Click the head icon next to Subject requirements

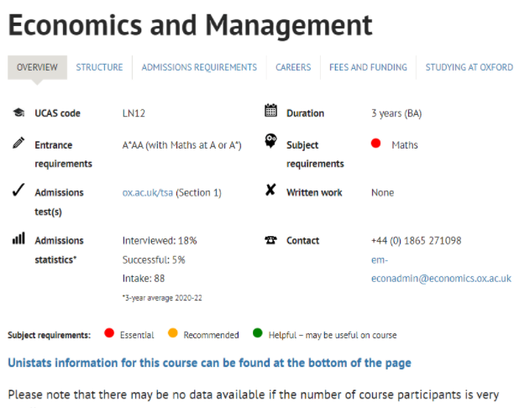[270, 142]
